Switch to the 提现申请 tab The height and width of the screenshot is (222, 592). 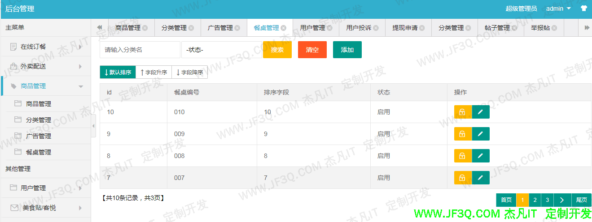point(405,28)
